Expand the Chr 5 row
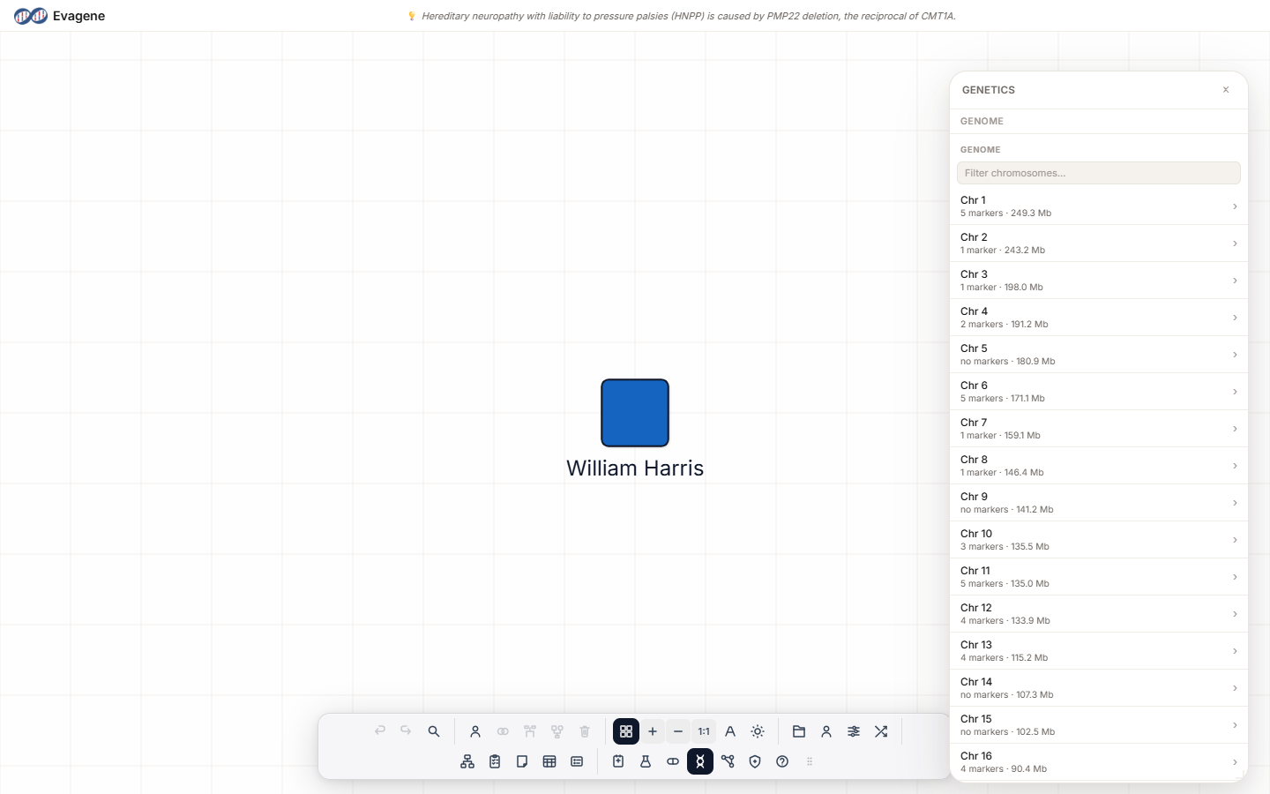The height and width of the screenshot is (794, 1270). (1099, 355)
